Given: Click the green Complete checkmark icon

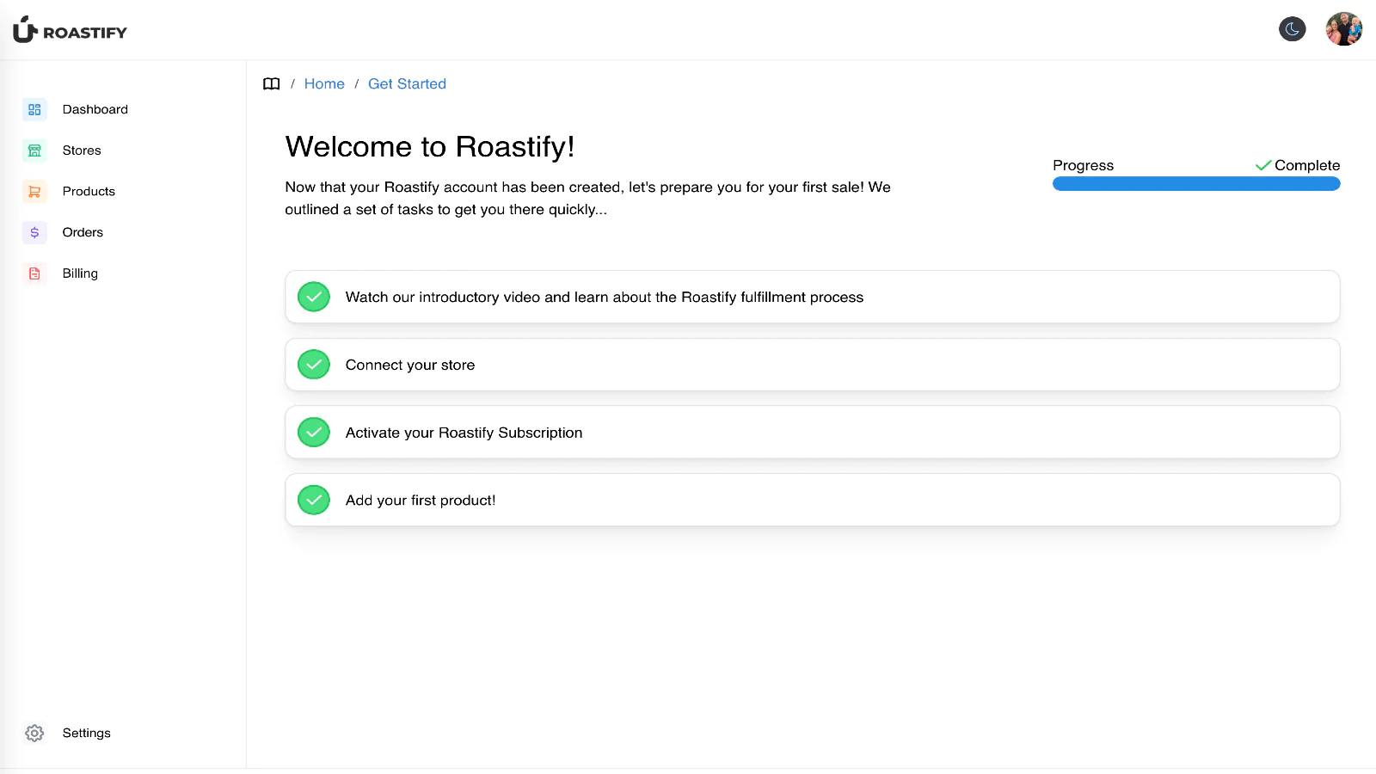Looking at the screenshot, I should 1262,165.
